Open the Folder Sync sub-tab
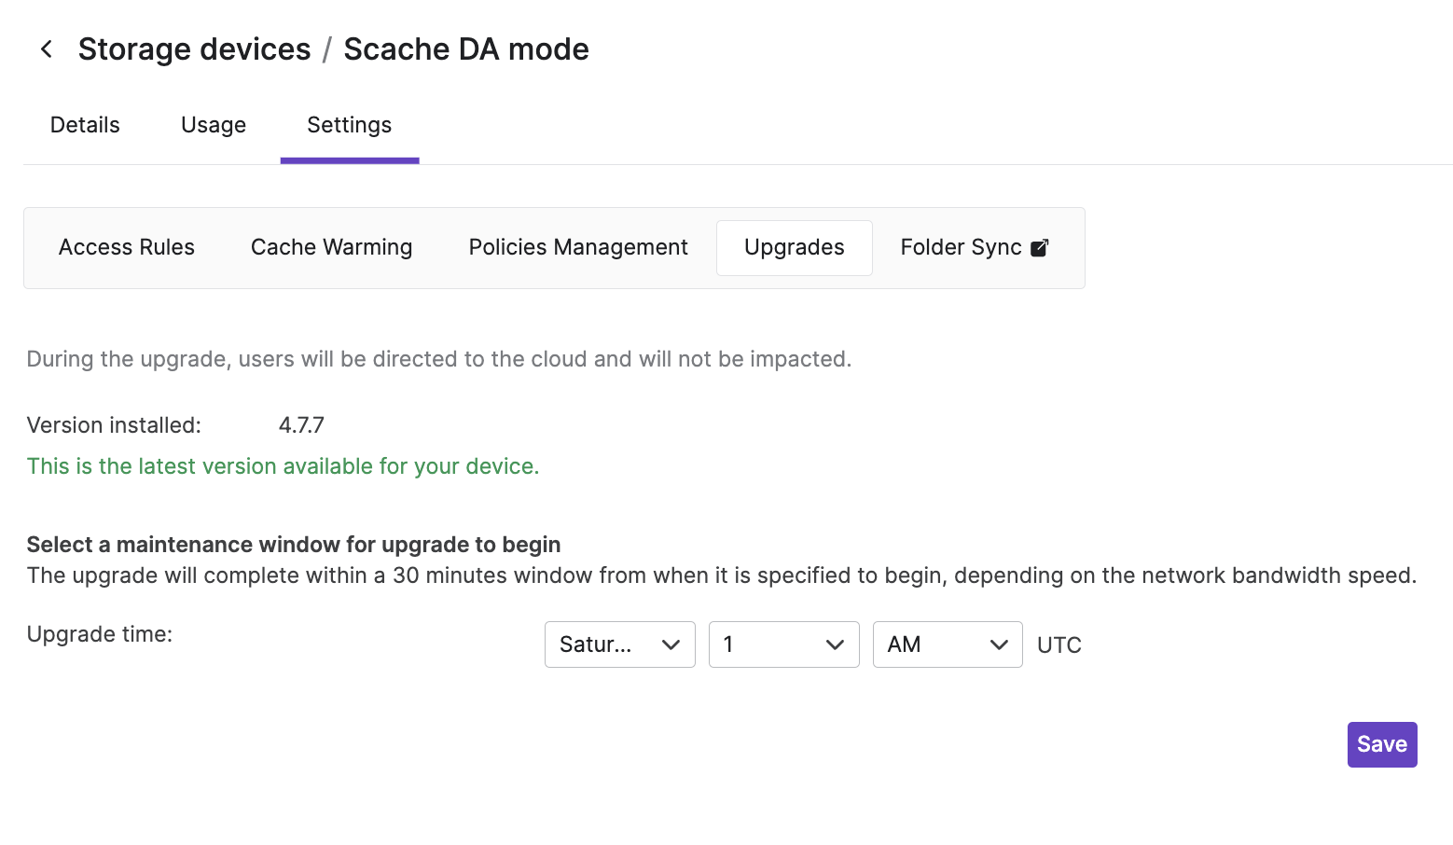 [x=975, y=247]
